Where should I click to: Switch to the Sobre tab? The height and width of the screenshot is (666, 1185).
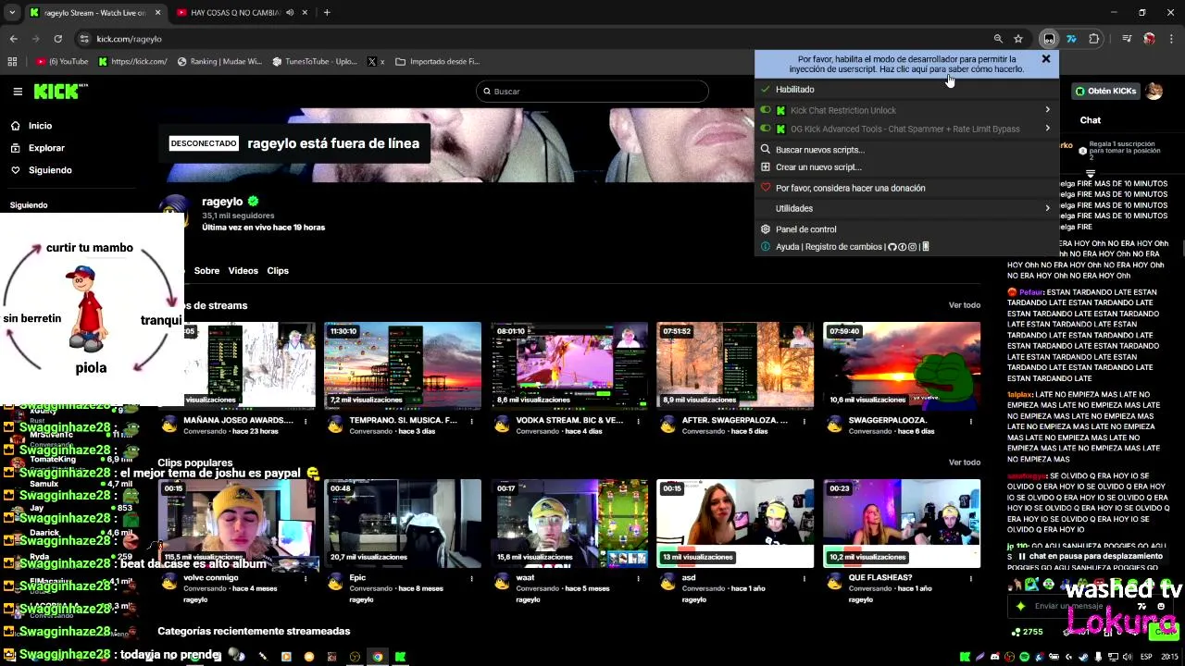206,271
